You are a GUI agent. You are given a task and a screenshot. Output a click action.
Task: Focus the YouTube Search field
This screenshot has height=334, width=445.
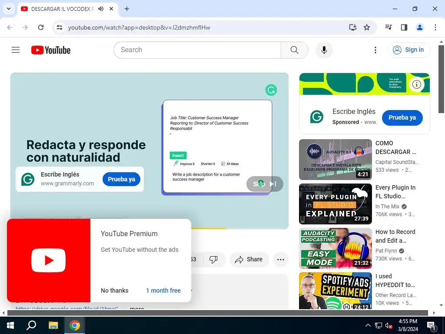point(197,50)
